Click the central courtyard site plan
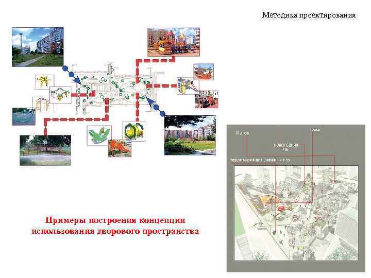 pyautogui.click(x=119, y=89)
